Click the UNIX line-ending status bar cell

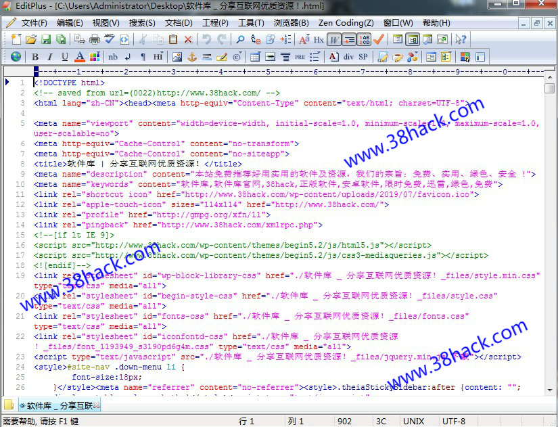tap(413, 422)
